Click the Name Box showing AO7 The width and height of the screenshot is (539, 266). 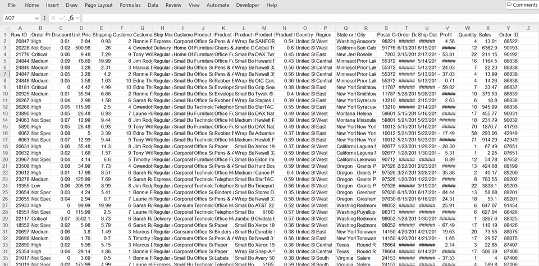pos(19,18)
